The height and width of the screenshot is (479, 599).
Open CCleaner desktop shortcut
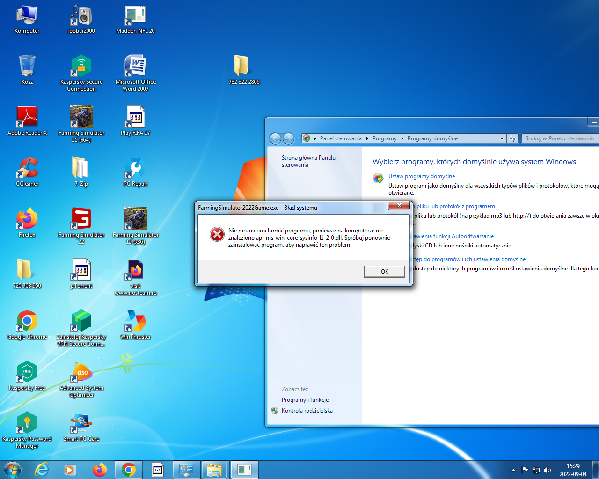(x=27, y=172)
